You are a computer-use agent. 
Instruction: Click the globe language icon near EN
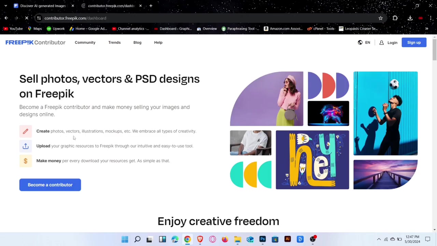coord(360,42)
